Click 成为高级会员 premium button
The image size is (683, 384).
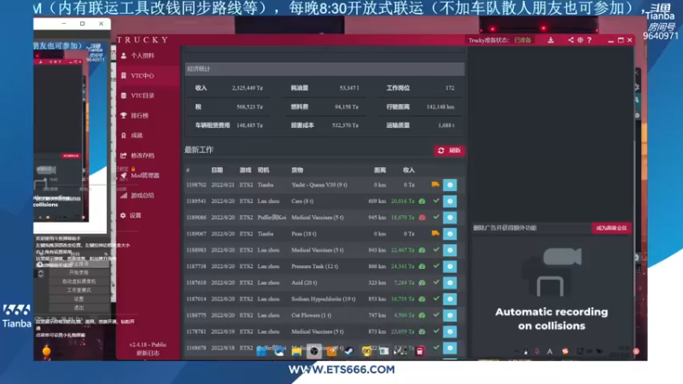611,228
